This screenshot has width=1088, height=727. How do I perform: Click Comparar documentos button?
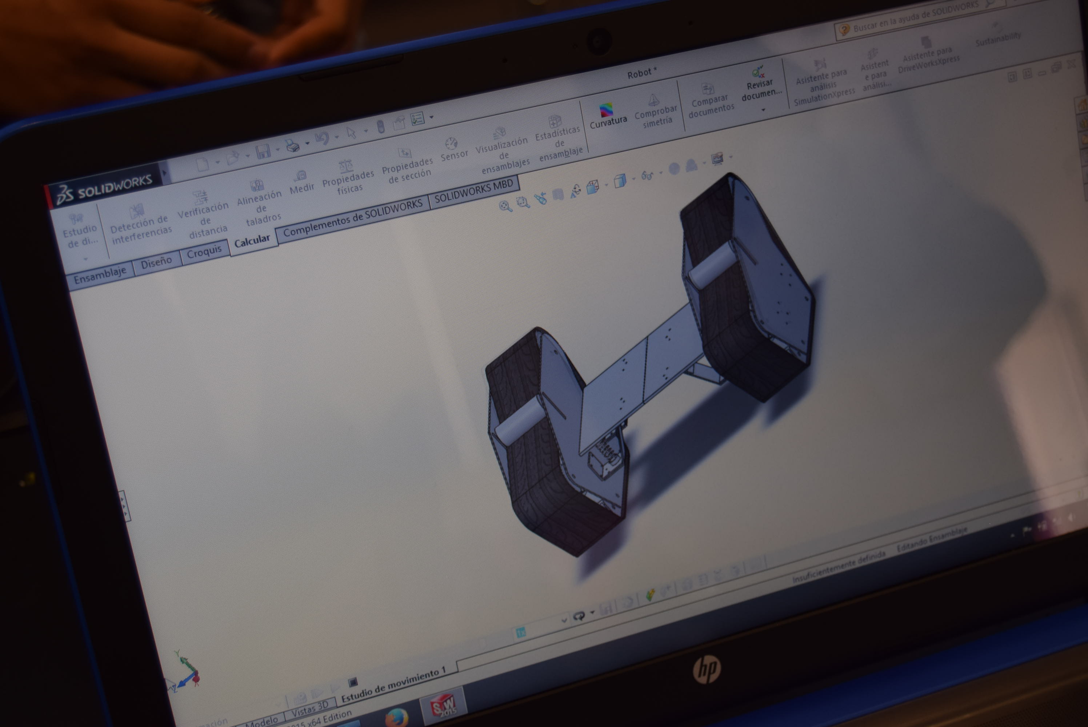[709, 100]
